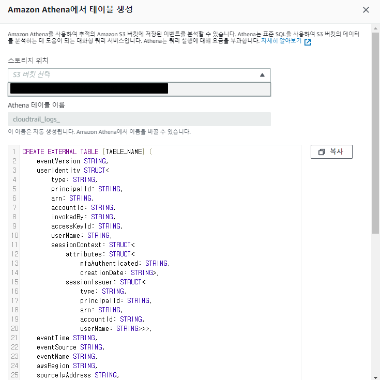Click the userName: STRING>>>, line
Image resolution: width=380 pixels, height=380 pixels.
point(116,329)
